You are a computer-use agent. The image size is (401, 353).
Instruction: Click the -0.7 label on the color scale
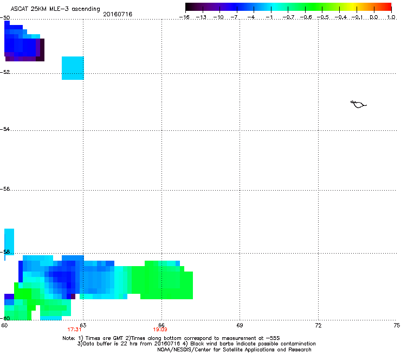pyautogui.click(x=288, y=17)
